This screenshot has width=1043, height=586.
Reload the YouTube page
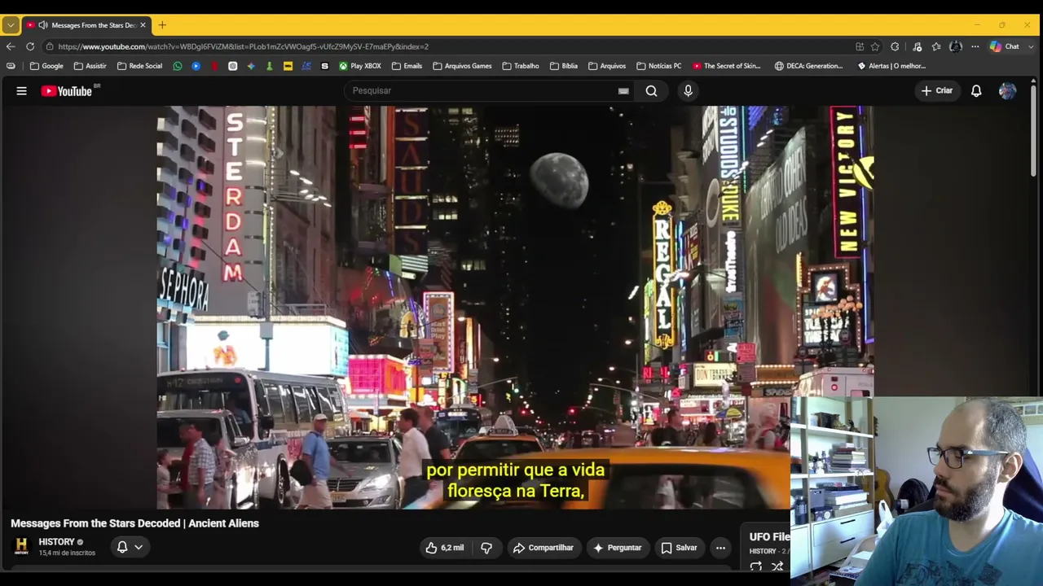(30, 46)
